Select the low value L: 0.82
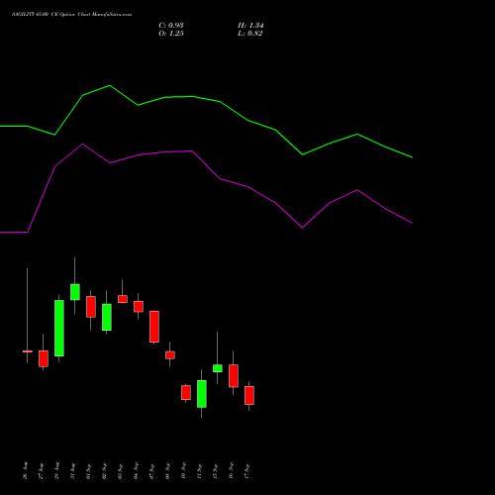Screen dimensions: 495x495 pyautogui.click(x=250, y=34)
